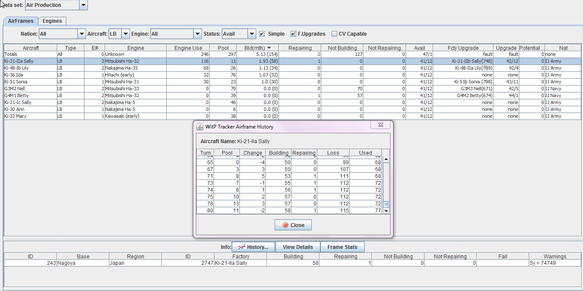Uncheck the F.Upgrades checkbox
This screenshot has height=291, width=583.
click(x=293, y=34)
